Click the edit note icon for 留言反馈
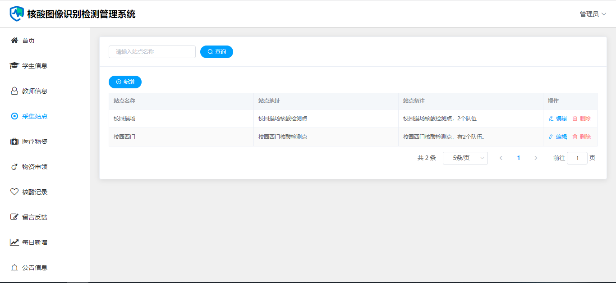The height and width of the screenshot is (283, 616). (x=14, y=217)
